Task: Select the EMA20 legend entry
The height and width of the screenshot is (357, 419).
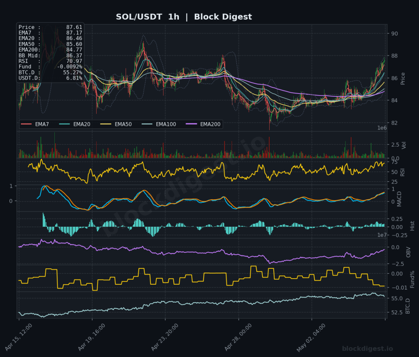Action: 74,124
